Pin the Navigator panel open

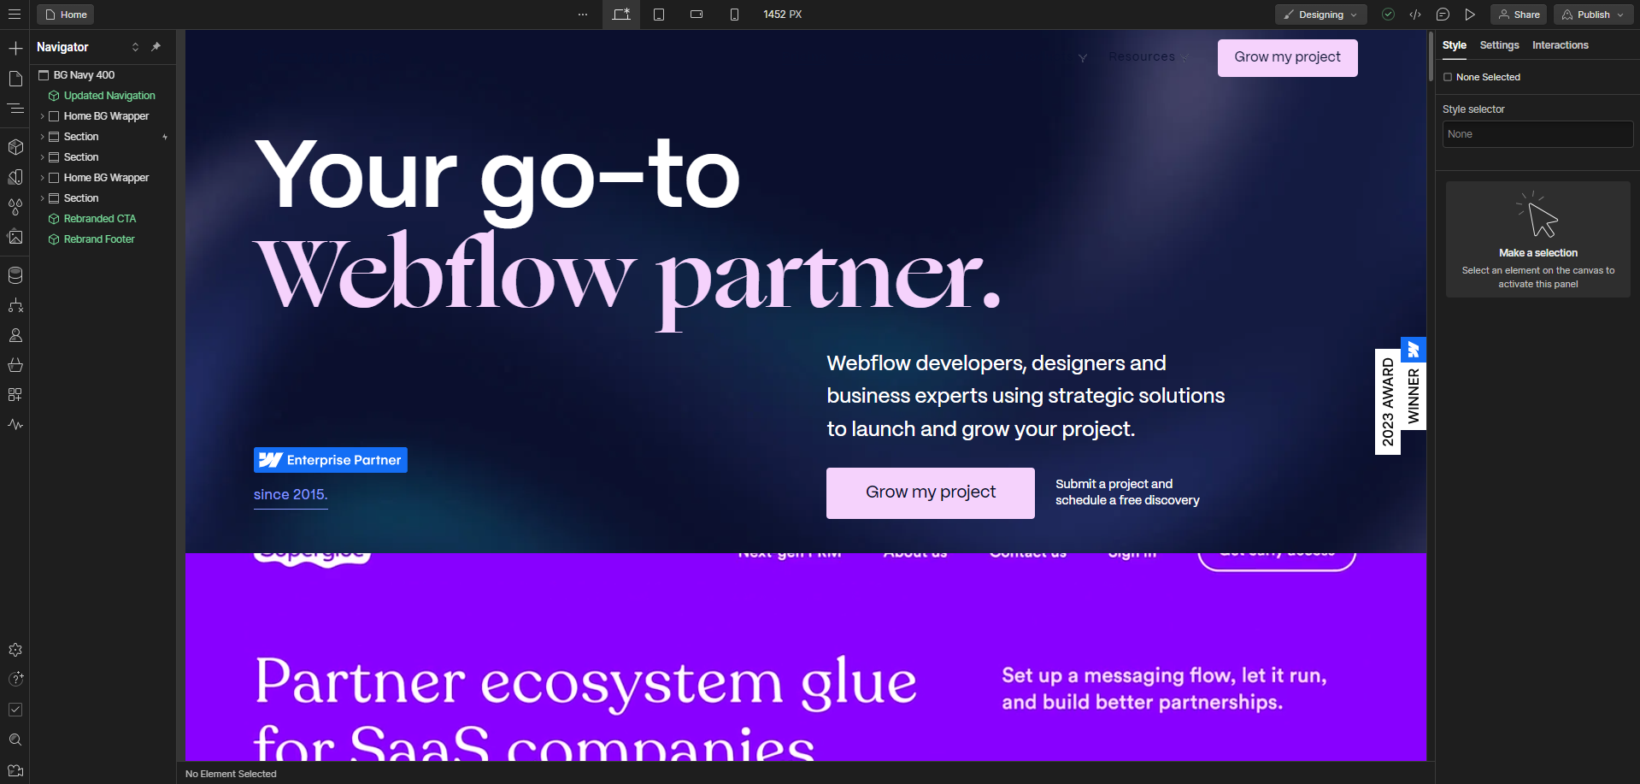(156, 47)
